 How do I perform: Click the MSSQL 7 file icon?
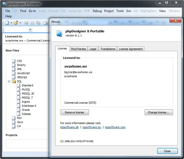point(19,98)
